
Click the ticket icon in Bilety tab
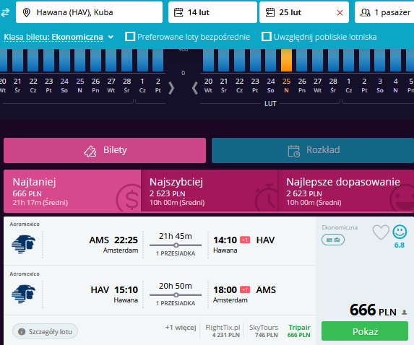[x=90, y=151]
